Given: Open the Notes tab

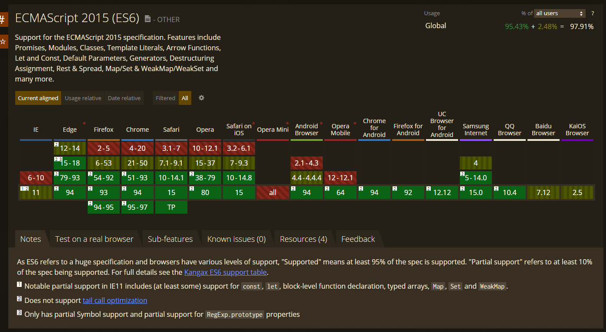Looking at the screenshot, I should coord(31,239).
